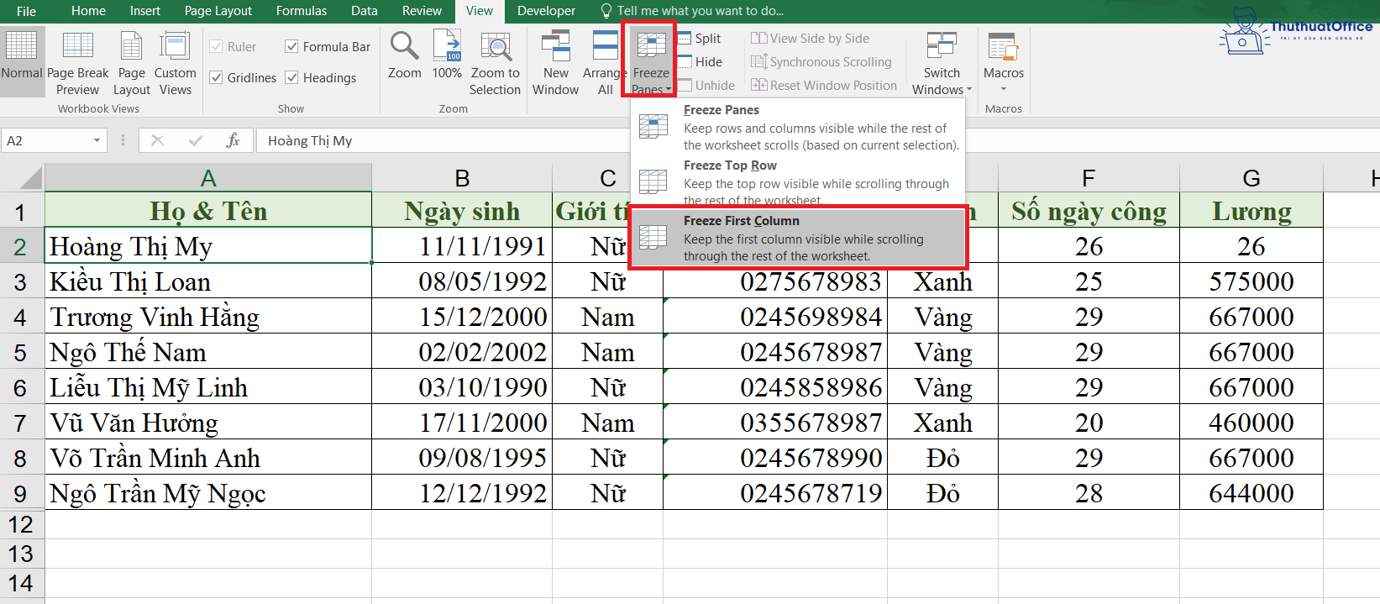
Task: Toggle the Ruler checkbox
Action: [x=216, y=47]
